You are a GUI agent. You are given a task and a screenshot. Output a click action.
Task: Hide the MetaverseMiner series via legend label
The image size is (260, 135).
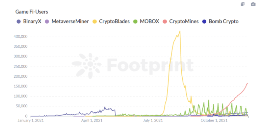(70, 22)
